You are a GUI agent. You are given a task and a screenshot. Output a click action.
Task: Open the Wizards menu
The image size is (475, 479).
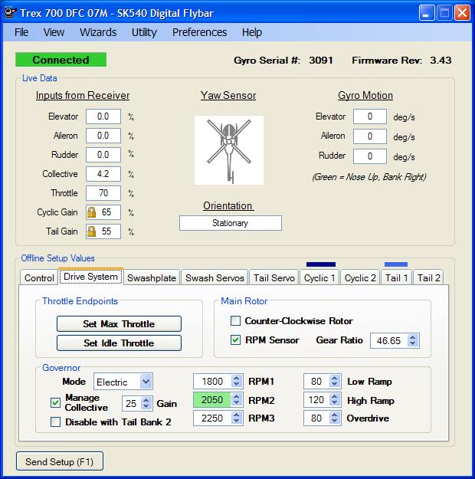pyautogui.click(x=97, y=32)
